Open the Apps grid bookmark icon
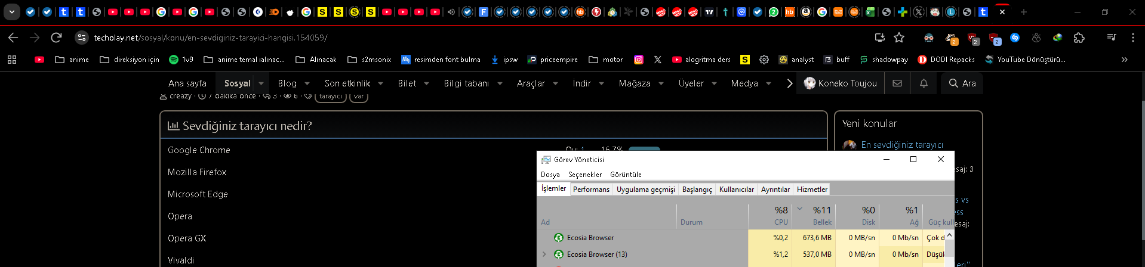 [12, 60]
